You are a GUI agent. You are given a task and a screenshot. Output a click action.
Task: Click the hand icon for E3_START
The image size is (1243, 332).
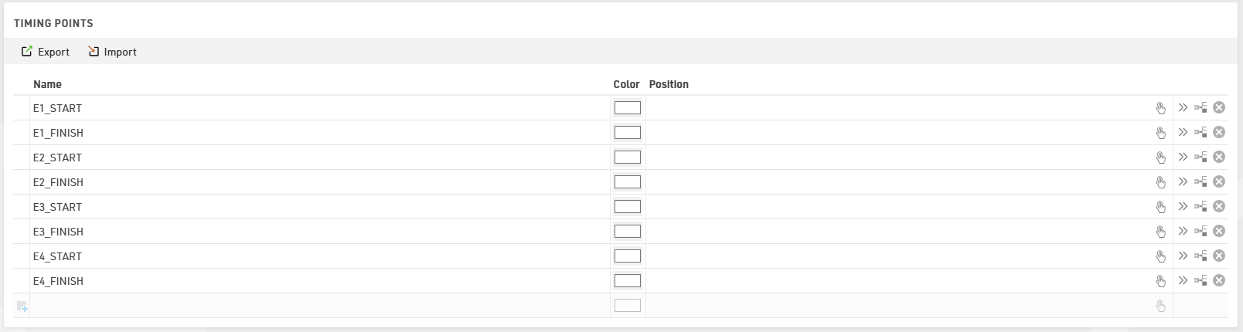1160,207
